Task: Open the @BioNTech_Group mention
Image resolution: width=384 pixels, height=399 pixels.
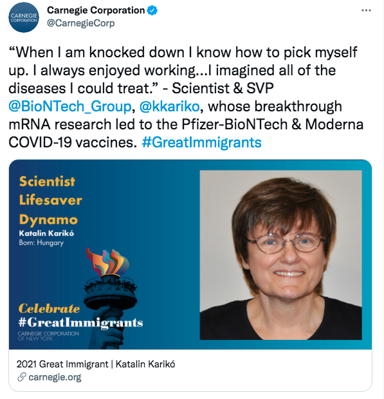Action: (70, 106)
